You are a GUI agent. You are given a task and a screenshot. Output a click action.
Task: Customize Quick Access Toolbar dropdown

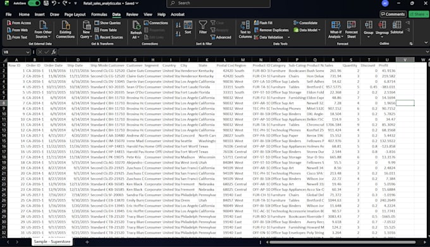tap(75, 3)
